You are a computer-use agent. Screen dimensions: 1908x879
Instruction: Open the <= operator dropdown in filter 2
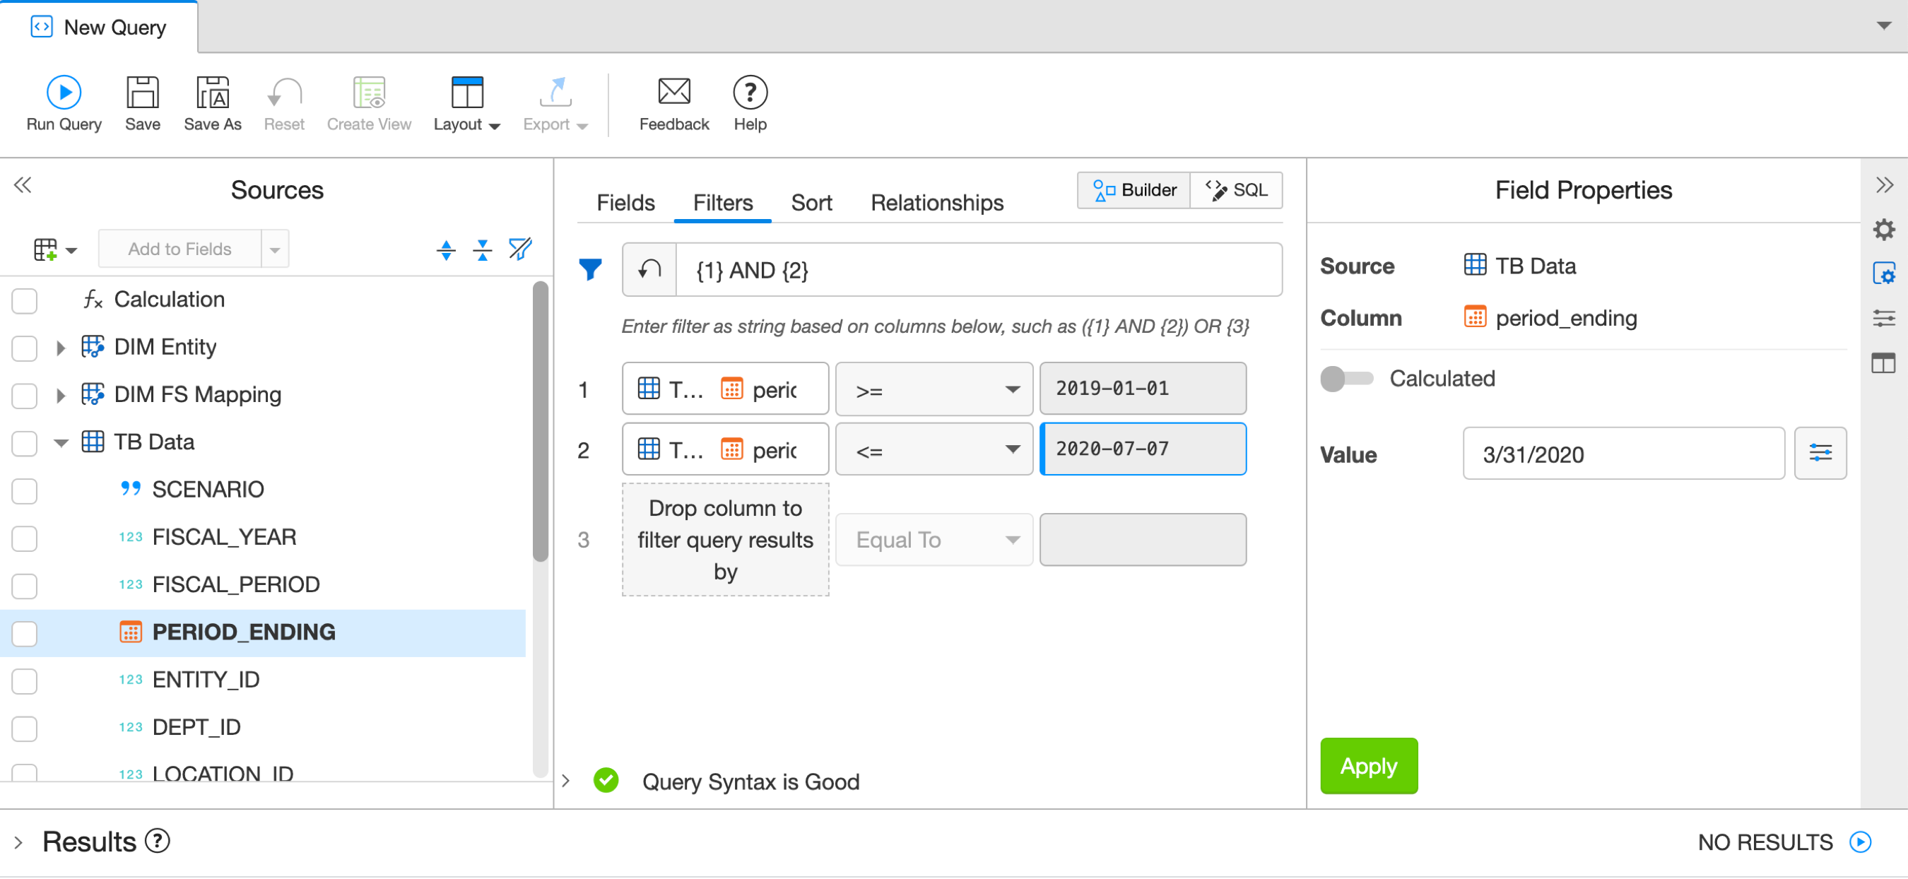tap(934, 449)
